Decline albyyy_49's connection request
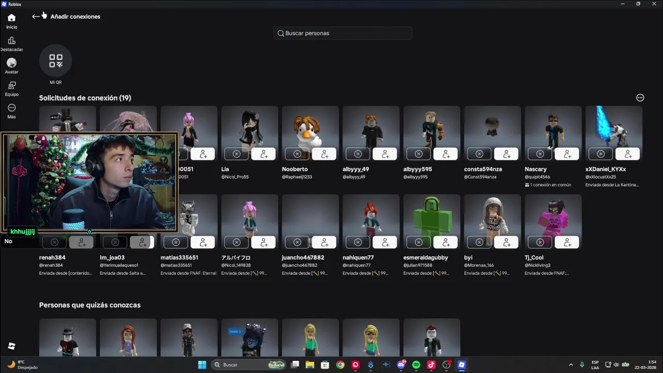Image resolution: width=663 pixels, height=373 pixels. point(357,154)
